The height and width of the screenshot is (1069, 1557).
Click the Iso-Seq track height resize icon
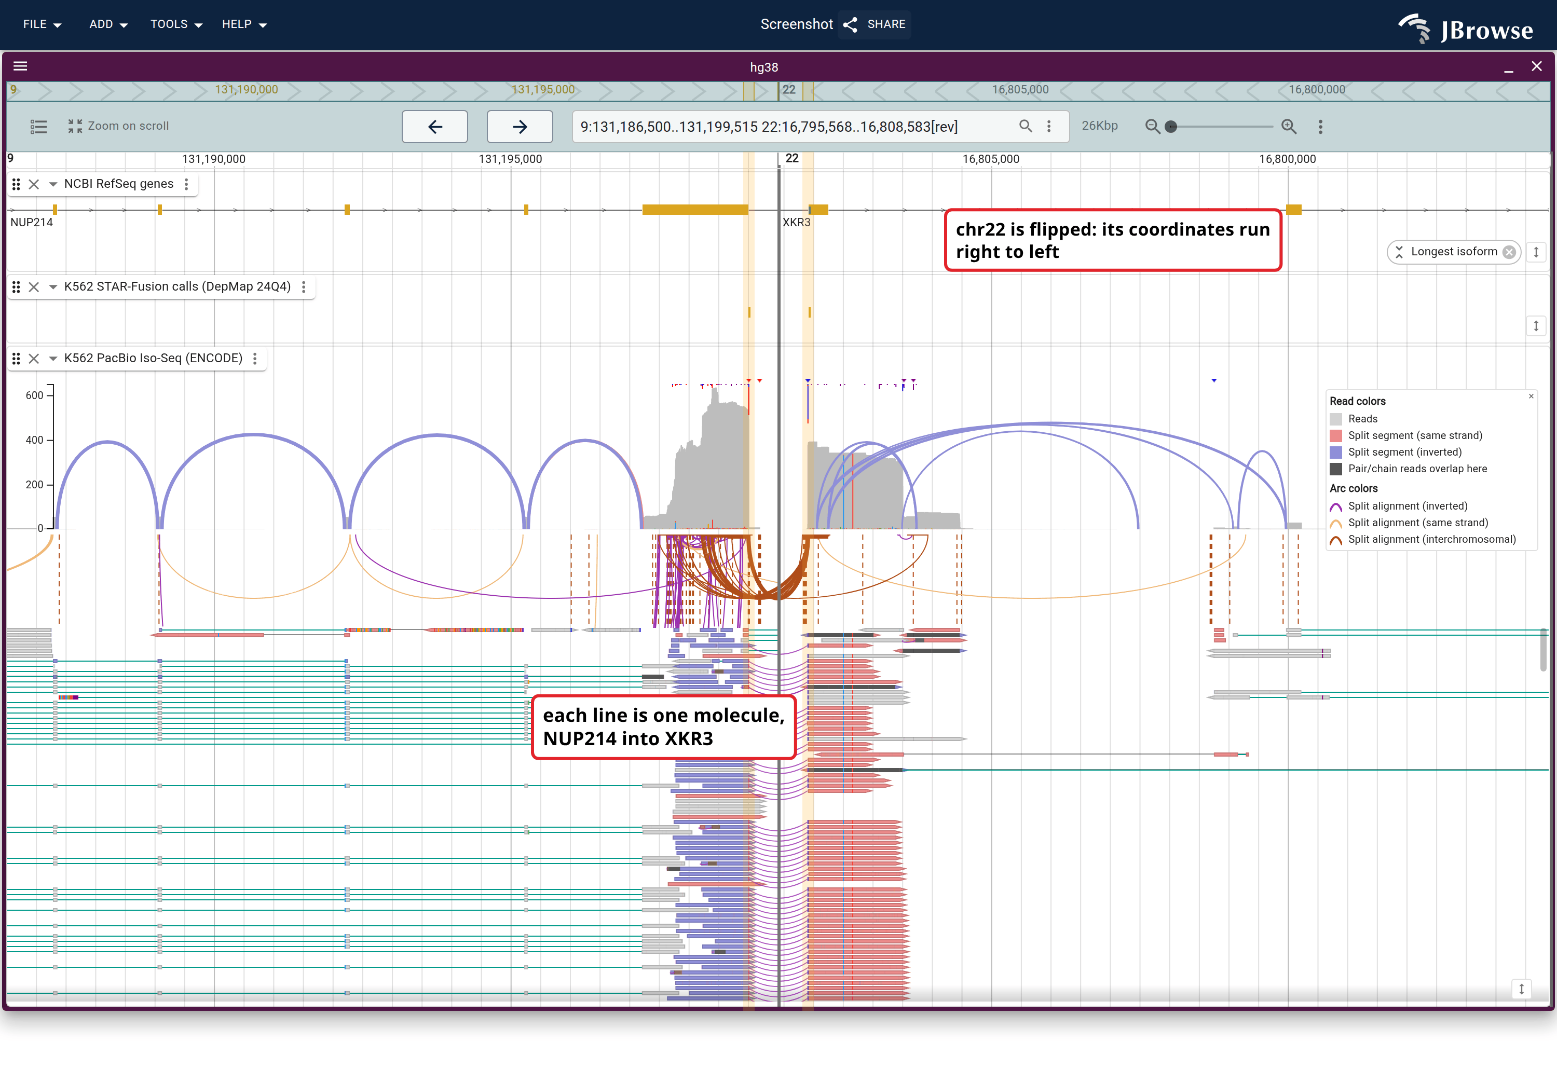1522,989
